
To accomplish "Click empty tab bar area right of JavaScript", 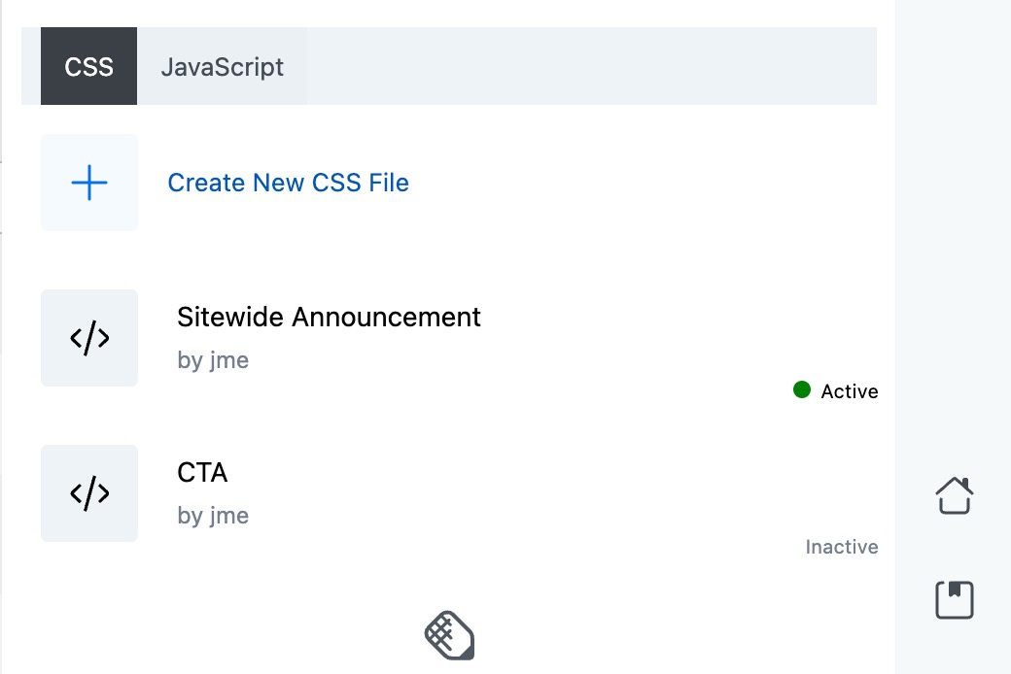I will coord(591,66).
